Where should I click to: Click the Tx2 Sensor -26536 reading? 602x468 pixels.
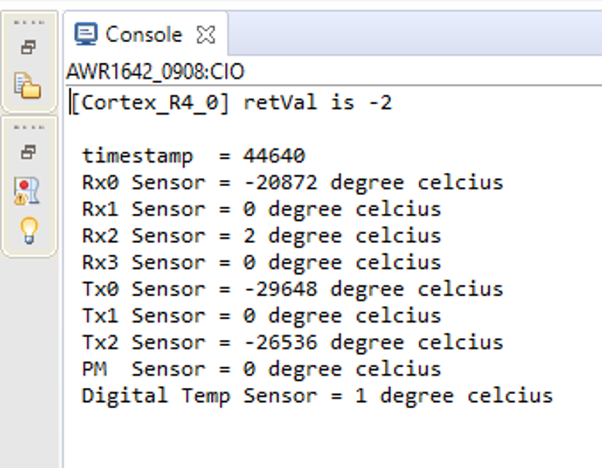(x=281, y=343)
